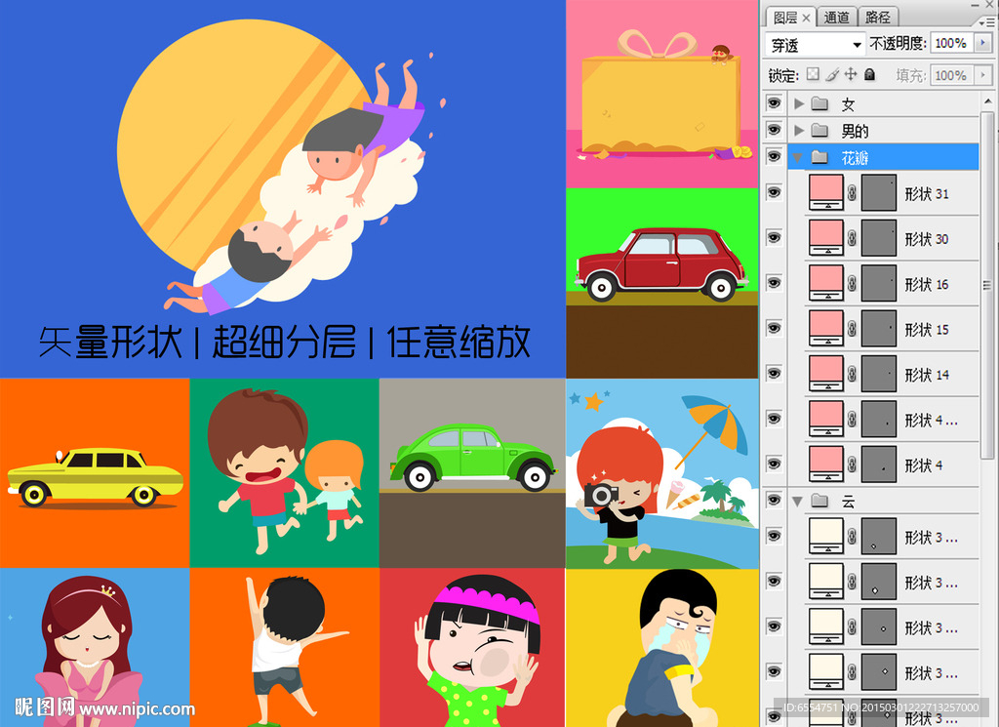Click the mask link icon on 形状 31

(852, 193)
